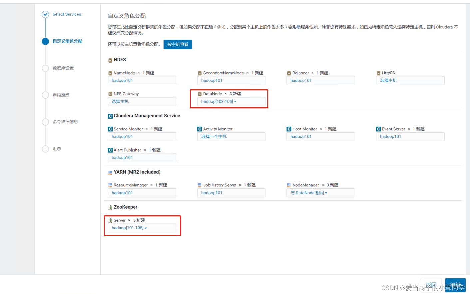Click the 按主机查看 button

click(178, 44)
